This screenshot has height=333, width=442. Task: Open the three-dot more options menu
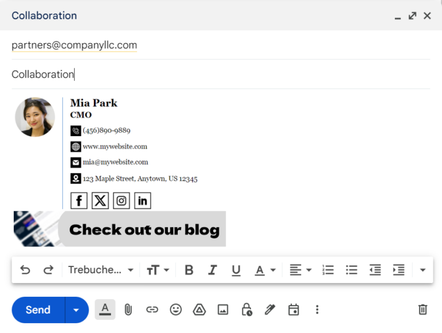317,310
